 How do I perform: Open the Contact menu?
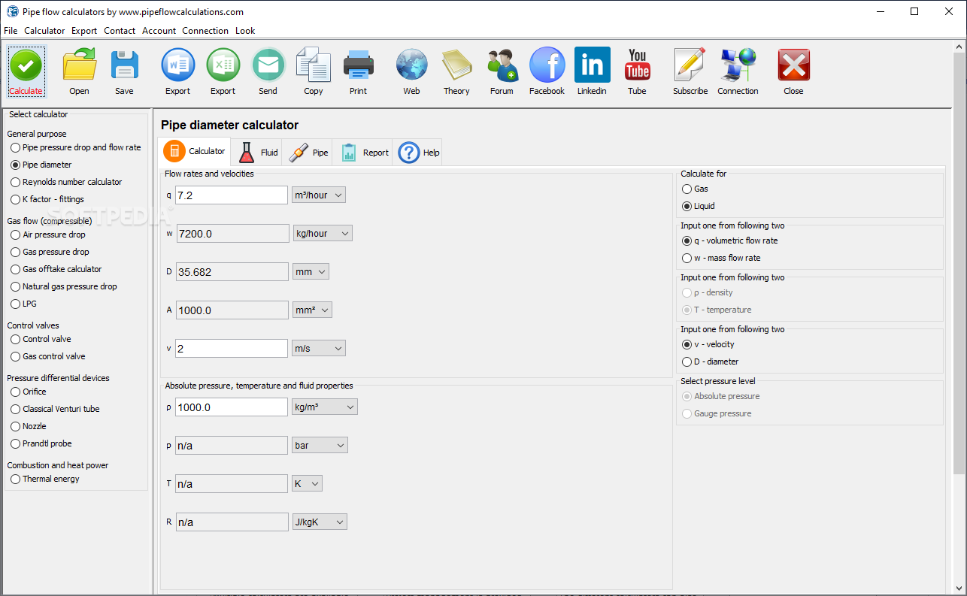(120, 31)
